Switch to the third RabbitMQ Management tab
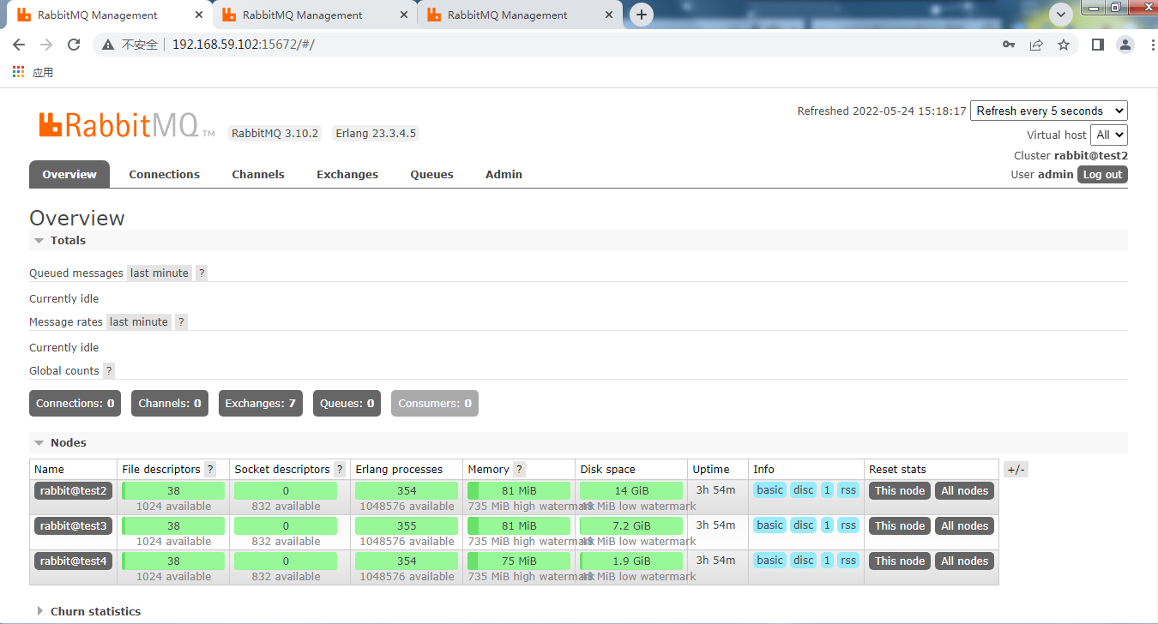This screenshot has height=624, width=1158. click(519, 15)
